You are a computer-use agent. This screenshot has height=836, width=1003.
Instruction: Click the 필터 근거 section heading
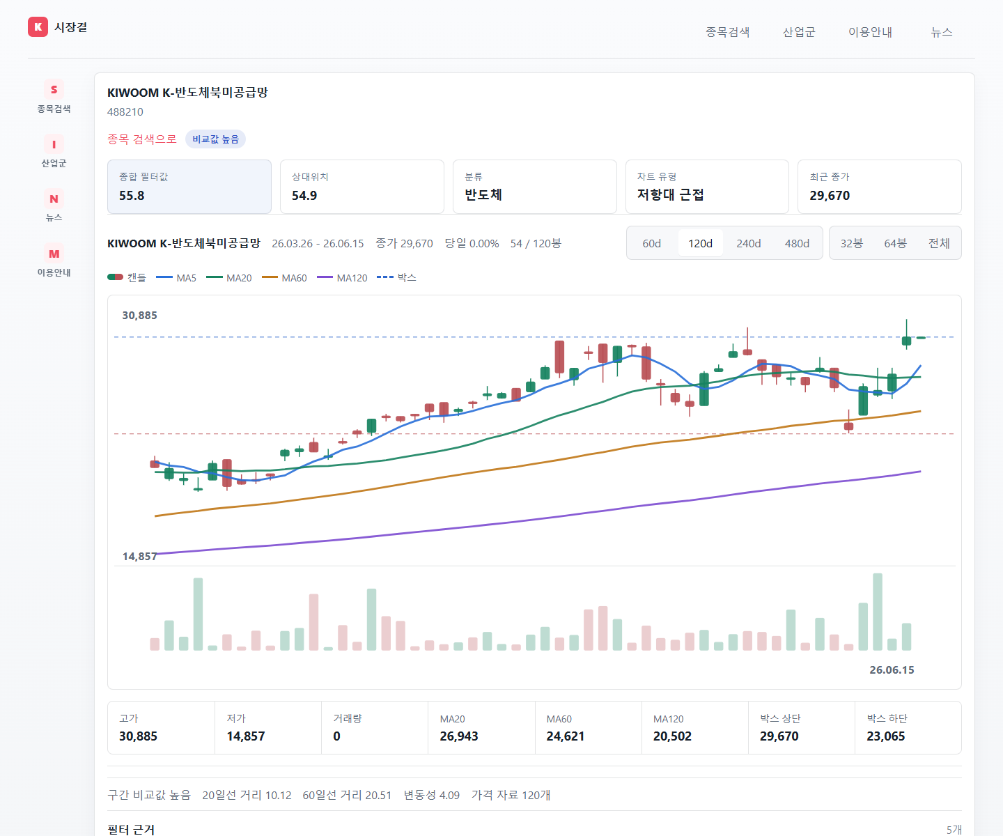pos(131,829)
